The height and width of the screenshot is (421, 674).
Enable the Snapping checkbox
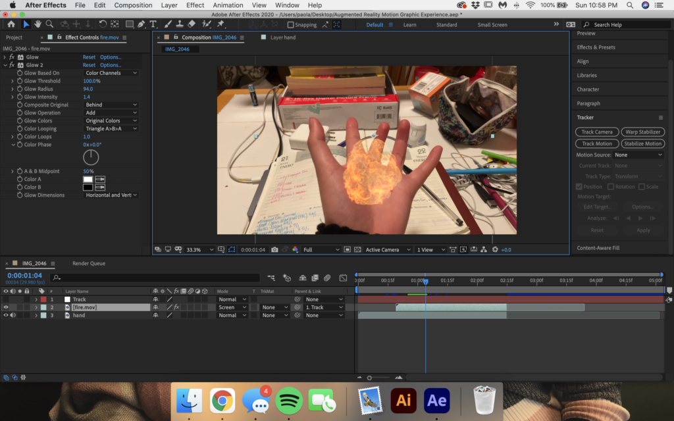click(x=290, y=25)
